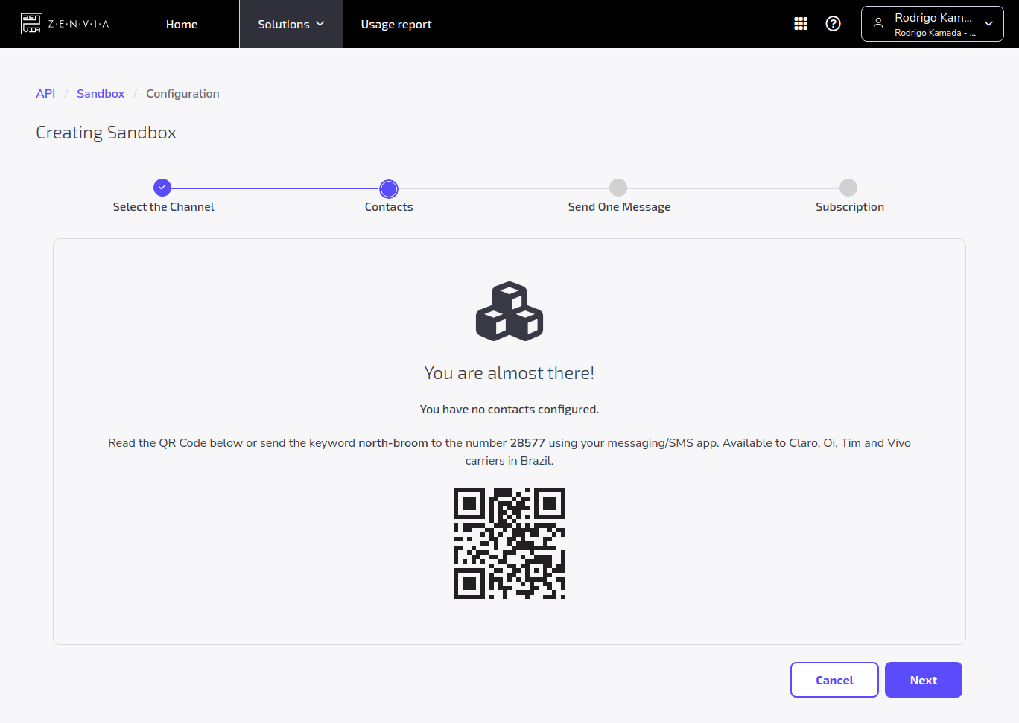Image resolution: width=1019 pixels, height=723 pixels.
Task: Expand the Rodrigo Kamada account menu
Action: click(x=932, y=23)
